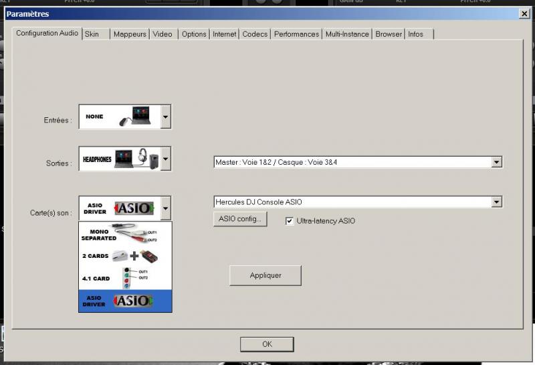Switch to the Skin tab
This screenshot has height=365, width=535.
[x=92, y=34]
